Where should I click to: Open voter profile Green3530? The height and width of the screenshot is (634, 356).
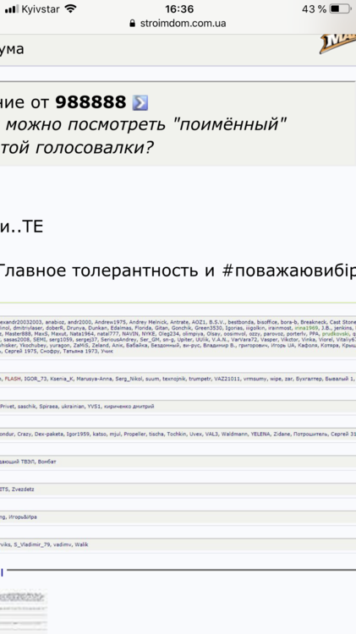pyautogui.click(x=208, y=328)
